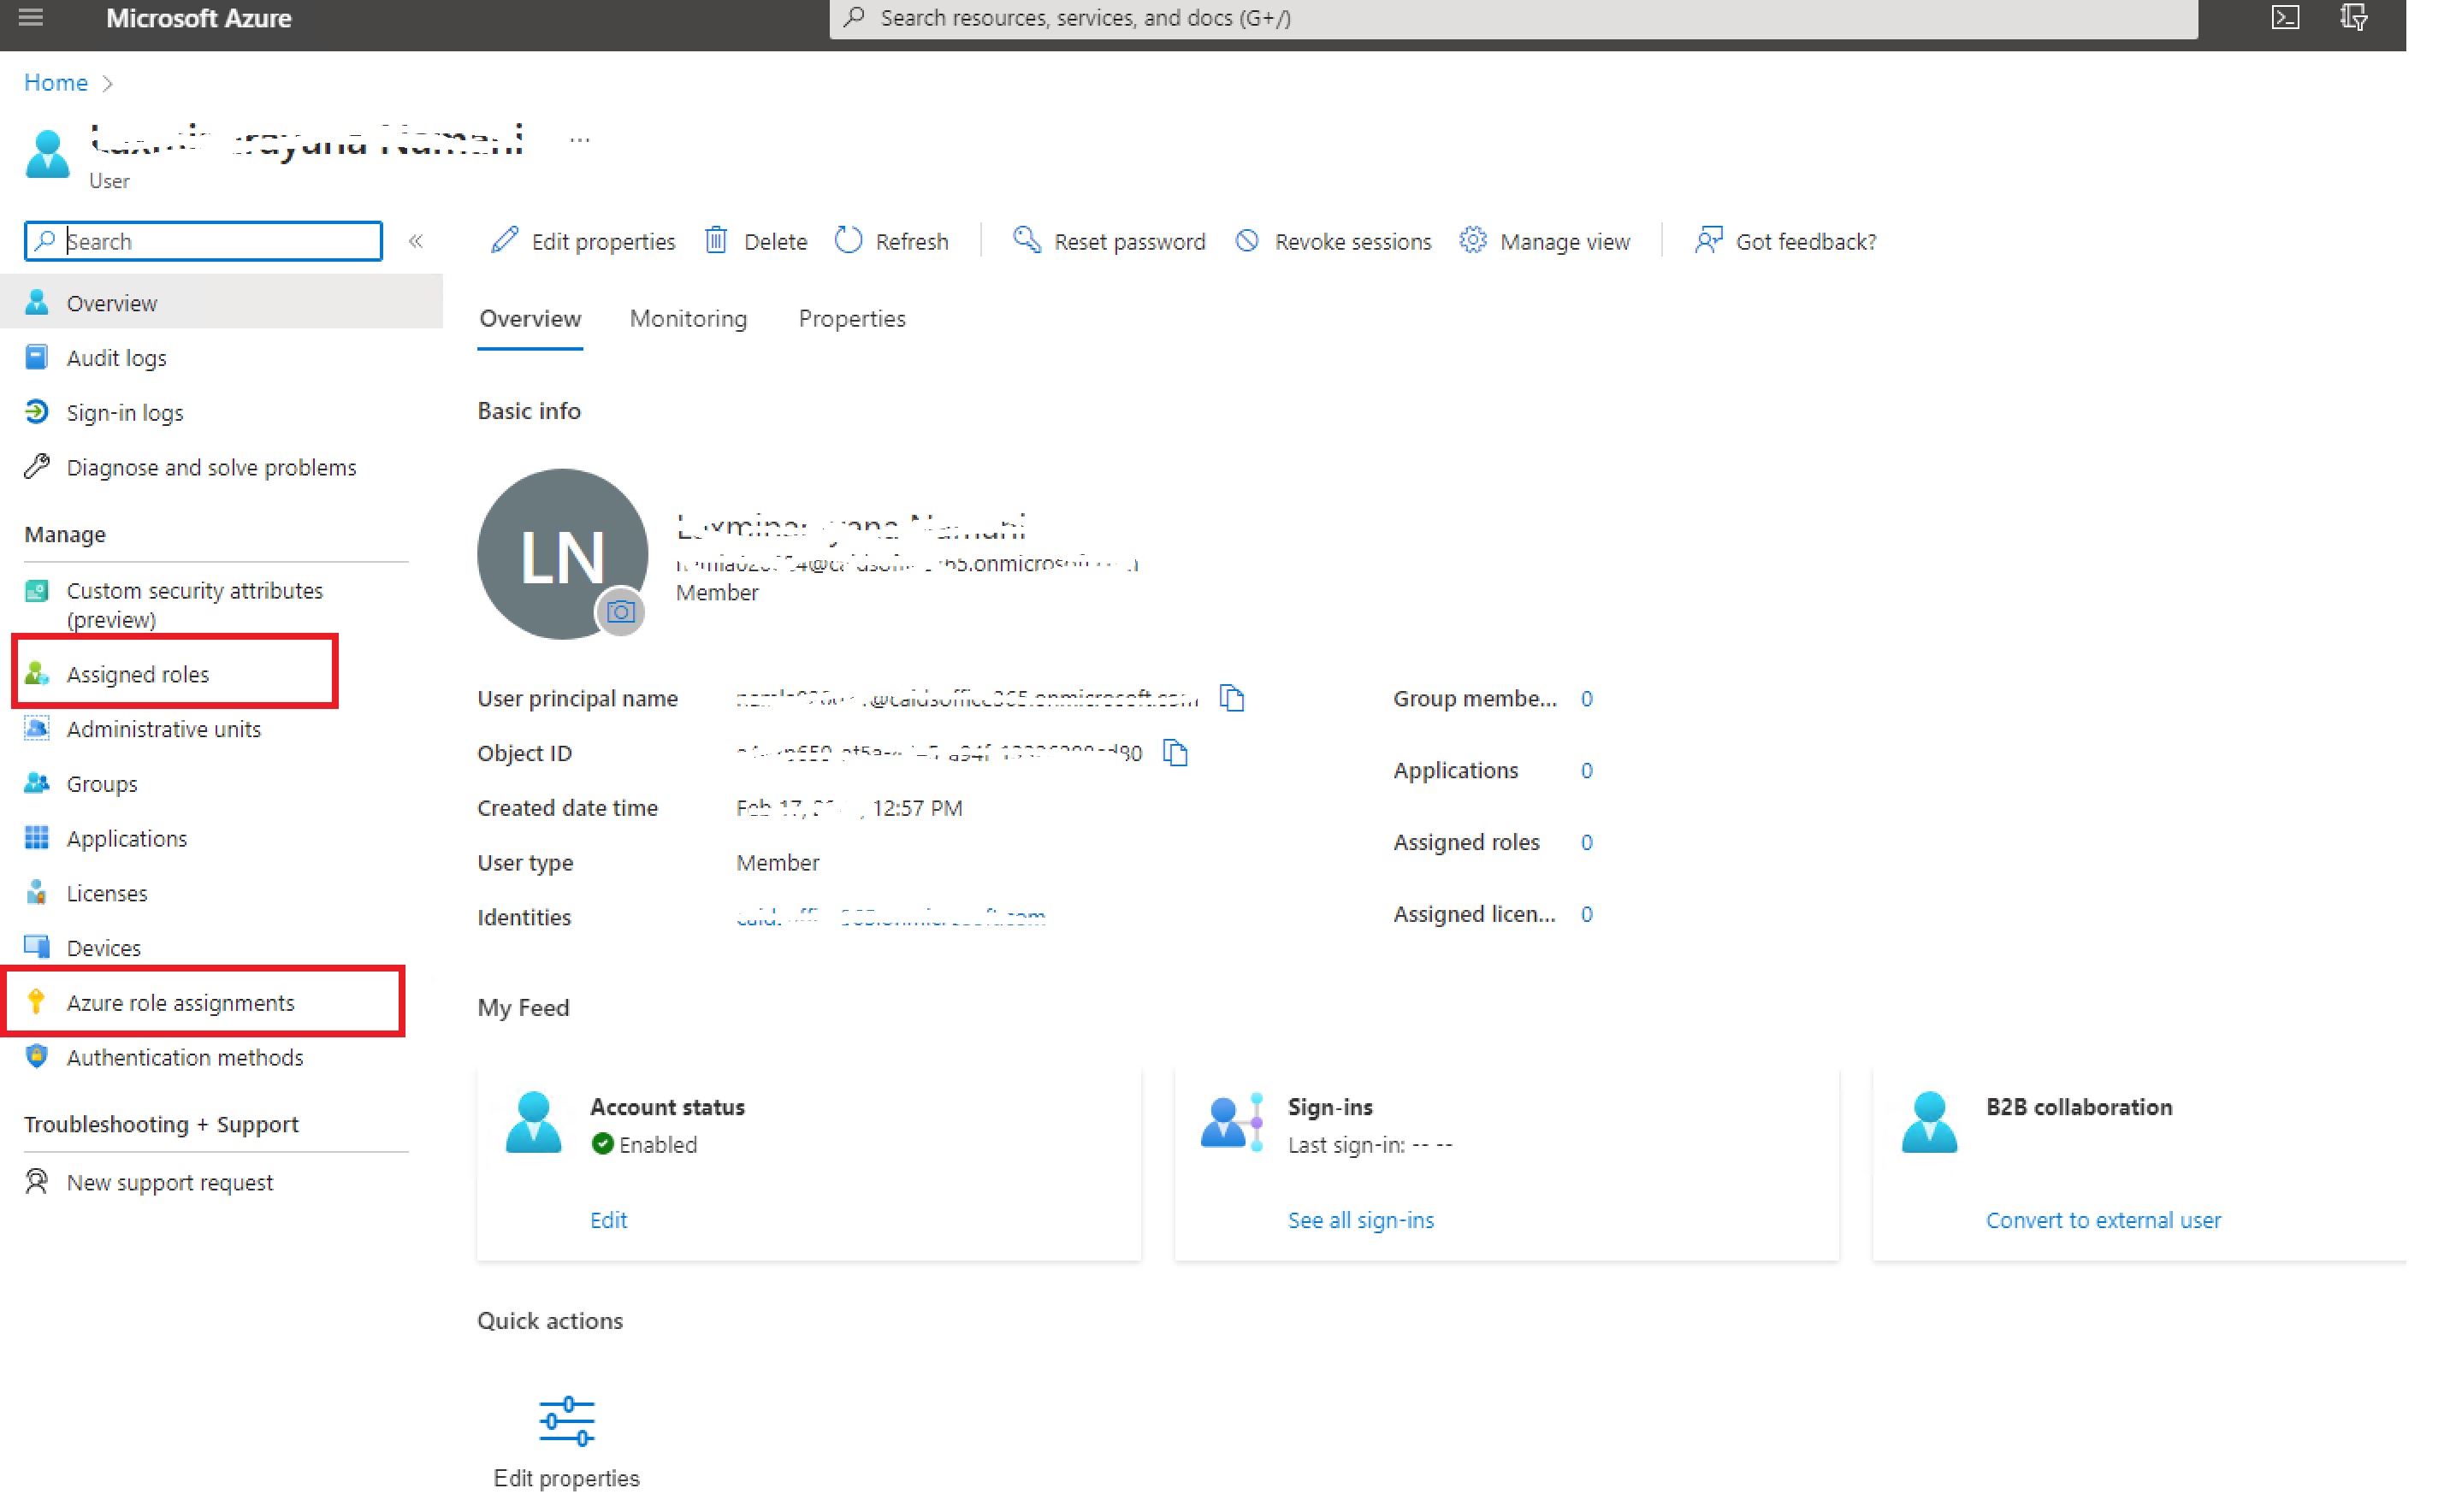This screenshot has height=1512, width=2438.
Task: Open Azure role assignments in sidebar
Action: (x=180, y=1002)
